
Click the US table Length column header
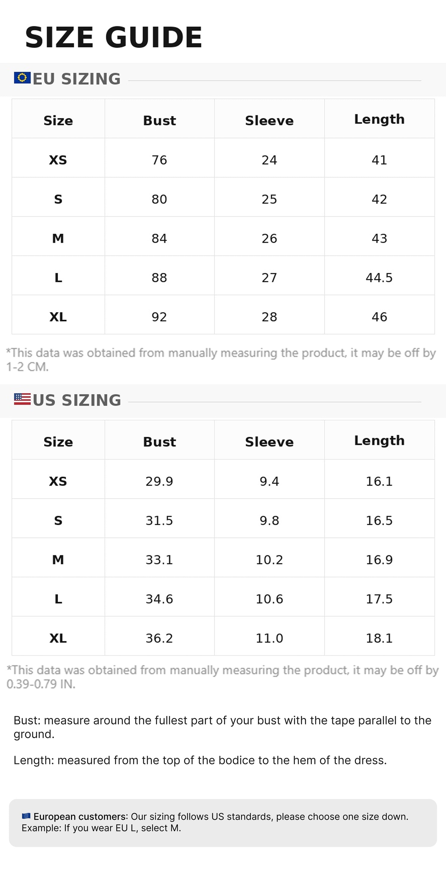[379, 440]
